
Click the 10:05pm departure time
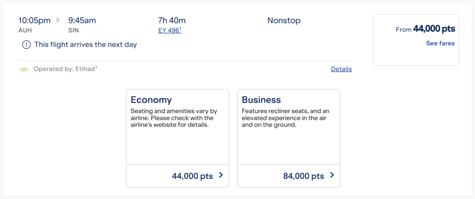[x=34, y=20]
